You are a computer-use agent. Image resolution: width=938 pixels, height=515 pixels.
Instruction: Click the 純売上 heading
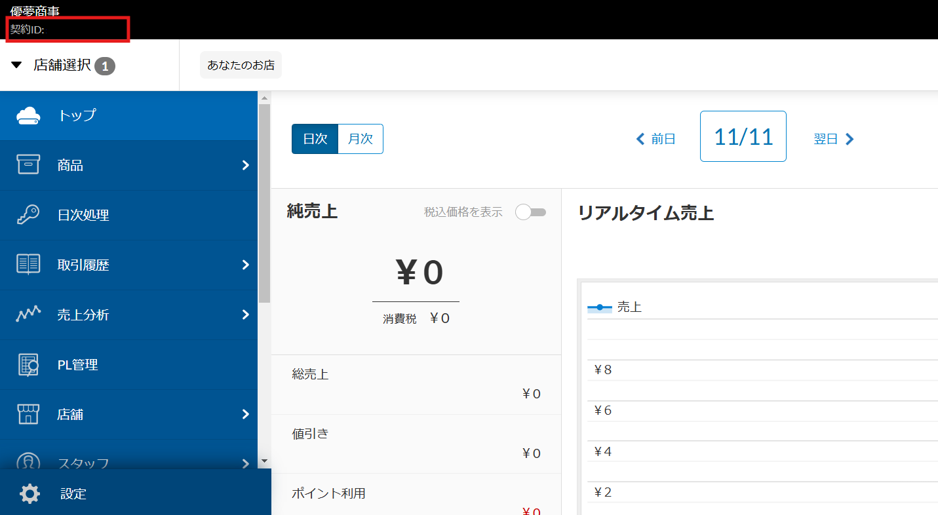pos(312,211)
